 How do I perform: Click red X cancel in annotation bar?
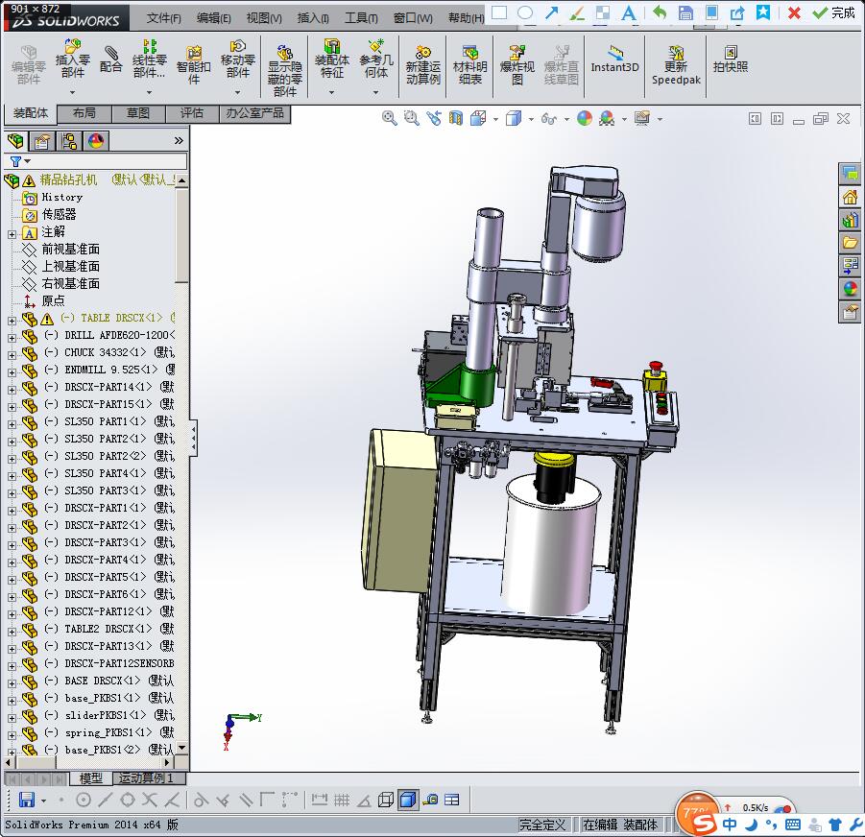coord(794,12)
